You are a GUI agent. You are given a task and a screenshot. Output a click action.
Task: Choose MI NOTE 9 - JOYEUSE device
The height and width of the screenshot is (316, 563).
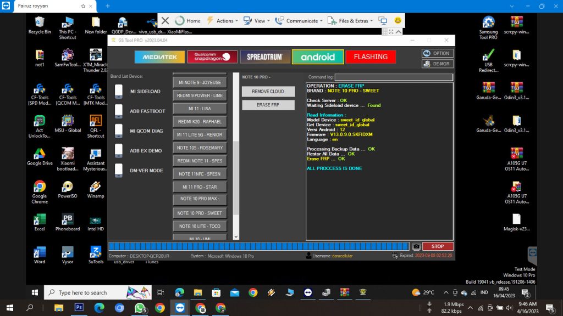click(200, 82)
